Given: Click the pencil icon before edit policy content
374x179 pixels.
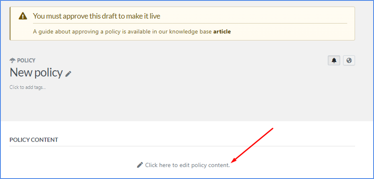Looking at the screenshot, I should (x=140, y=165).
